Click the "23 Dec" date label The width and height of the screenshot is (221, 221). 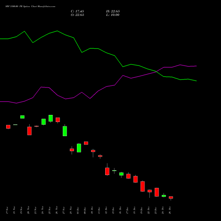pyautogui.click(x=156, y=210)
